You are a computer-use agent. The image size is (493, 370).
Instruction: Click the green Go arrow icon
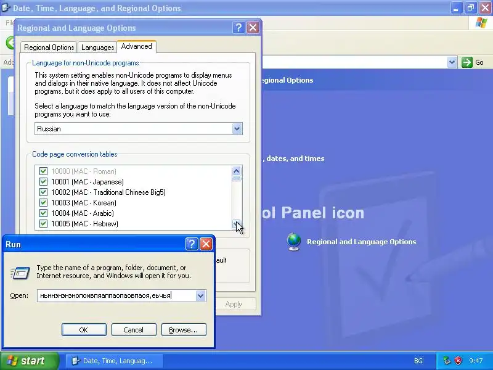click(467, 62)
